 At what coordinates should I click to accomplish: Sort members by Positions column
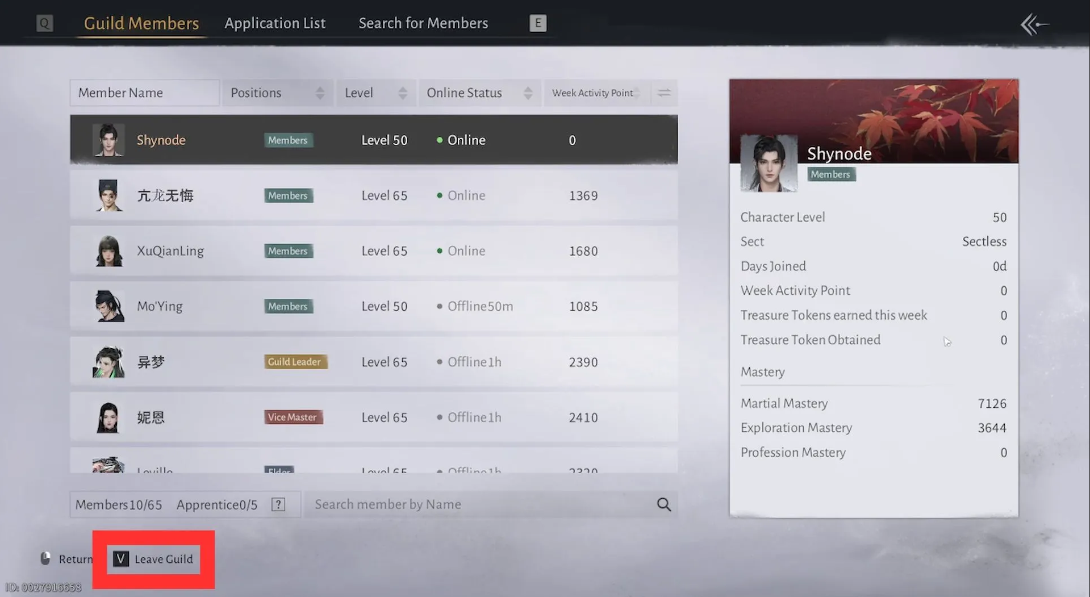click(x=277, y=93)
